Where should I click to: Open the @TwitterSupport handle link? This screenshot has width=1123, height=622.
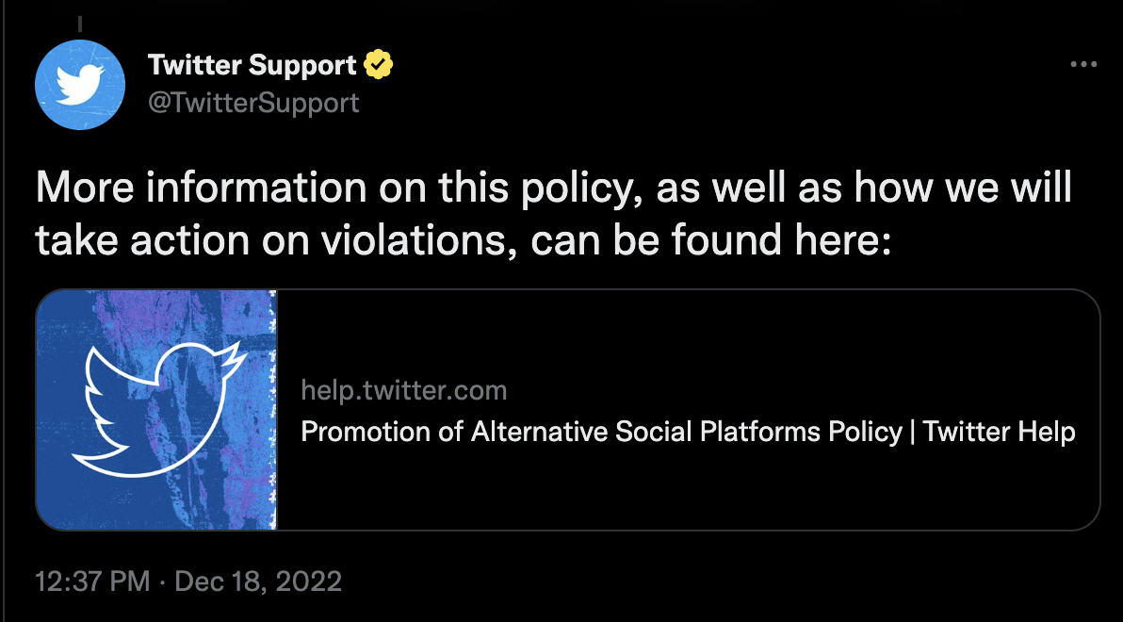click(x=253, y=102)
